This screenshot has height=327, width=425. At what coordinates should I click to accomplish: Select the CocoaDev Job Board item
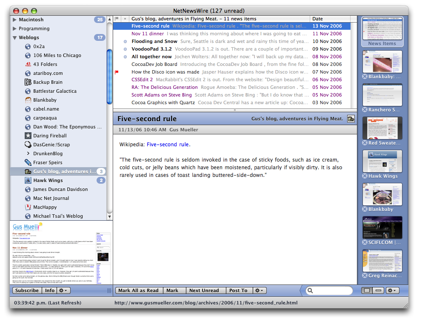[x=231, y=65]
